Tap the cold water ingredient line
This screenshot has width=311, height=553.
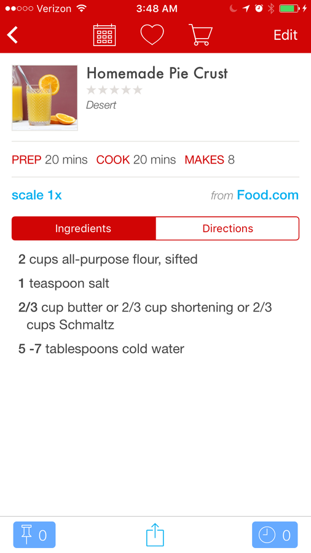coord(101,349)
